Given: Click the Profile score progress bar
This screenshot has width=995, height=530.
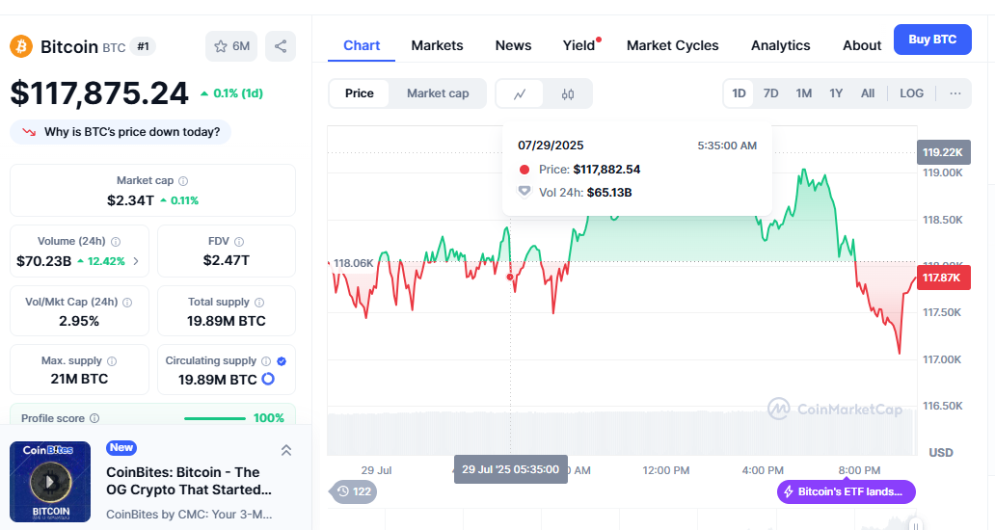Looking at the screenshot, I should click(x=214, y=418).
